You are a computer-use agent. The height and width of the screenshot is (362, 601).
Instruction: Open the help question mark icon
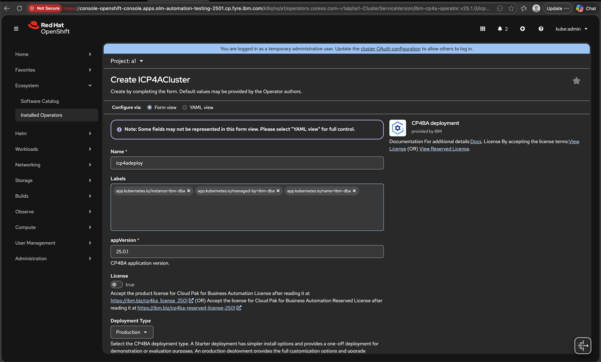tap(541, 29)
